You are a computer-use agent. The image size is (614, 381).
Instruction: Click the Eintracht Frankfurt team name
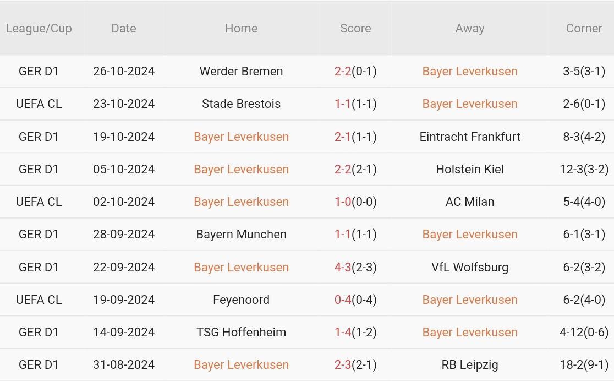point(470,137)
